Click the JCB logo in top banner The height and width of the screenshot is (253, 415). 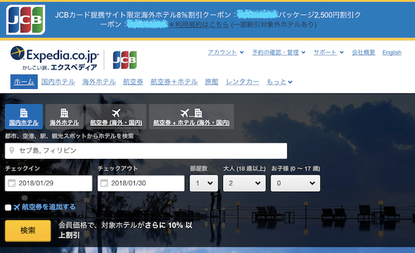(26, 20)
